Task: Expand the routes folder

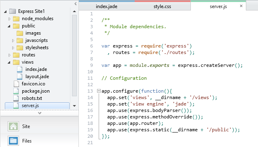Action: (9, 55)
